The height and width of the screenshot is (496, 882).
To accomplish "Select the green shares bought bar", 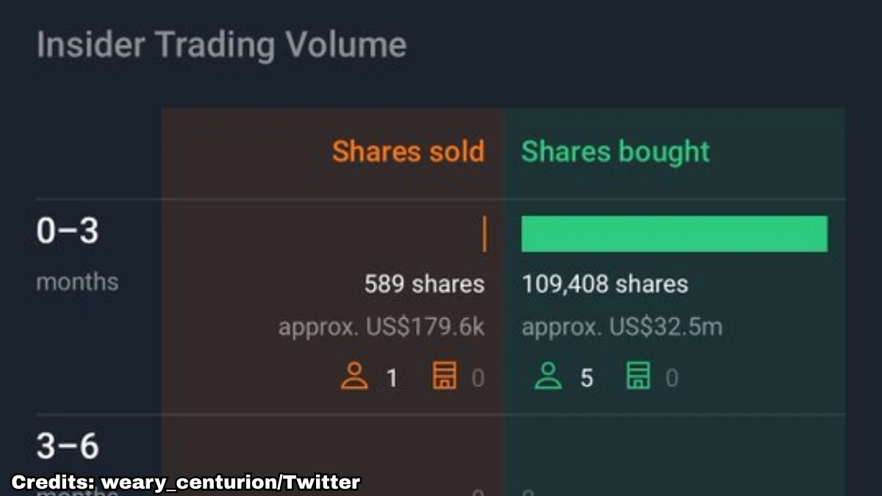I will 675,234.
